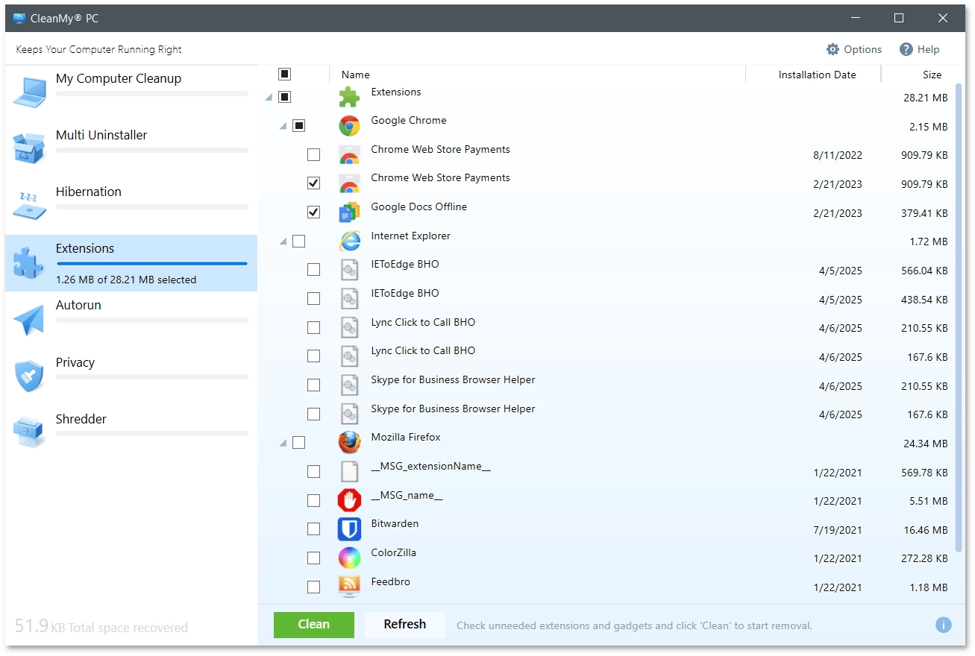Click the Help question mark icon

[906, 49]
